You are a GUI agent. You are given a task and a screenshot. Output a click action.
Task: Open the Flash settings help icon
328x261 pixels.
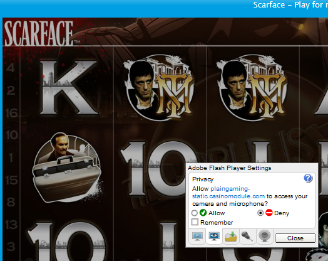coord(308,178)
